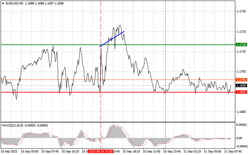Click the red 2025.09.10 15:30 date label
The width and height of the screenshot is (248, 155).
coord(100,152)
